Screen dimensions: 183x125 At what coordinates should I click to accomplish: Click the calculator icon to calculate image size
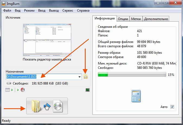136,96
